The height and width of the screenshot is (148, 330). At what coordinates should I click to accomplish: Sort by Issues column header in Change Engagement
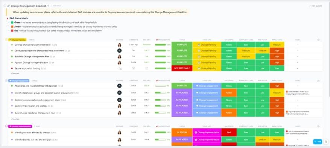[298, 81]
